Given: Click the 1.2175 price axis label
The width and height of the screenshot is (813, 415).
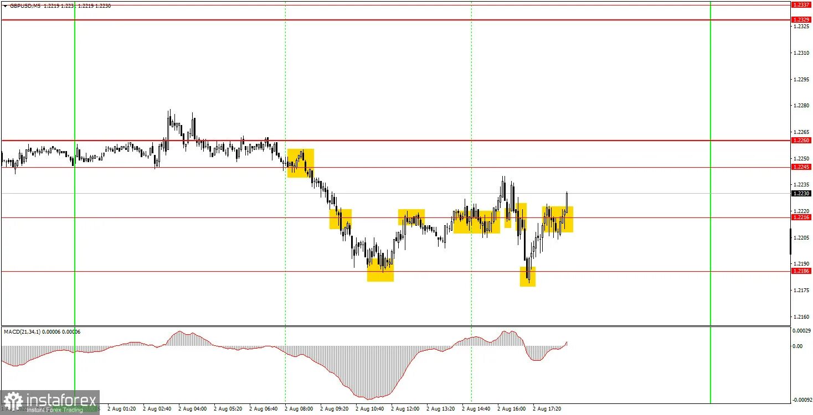Looking at the screenshot, I should [x=801, y=290].
